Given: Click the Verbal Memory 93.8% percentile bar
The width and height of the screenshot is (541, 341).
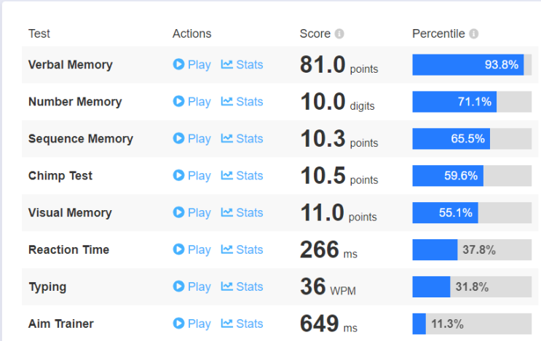Looking at the screenshot, I should pyautogui.click(x=472, y=65).
